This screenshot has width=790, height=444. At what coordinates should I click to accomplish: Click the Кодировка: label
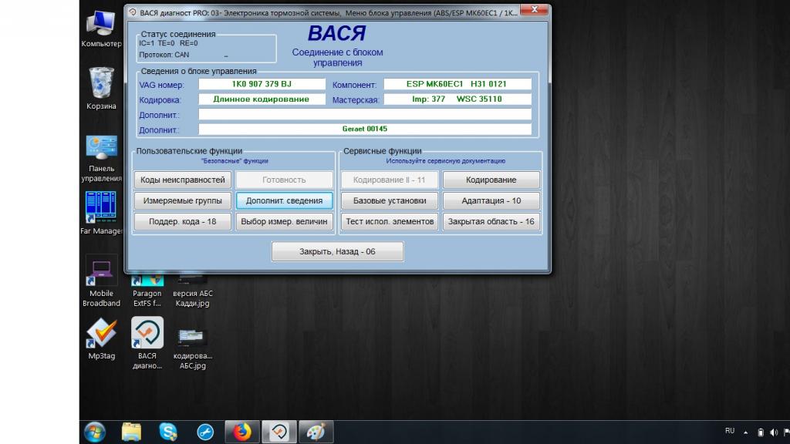pyautogui.click(x=160, y=100)
